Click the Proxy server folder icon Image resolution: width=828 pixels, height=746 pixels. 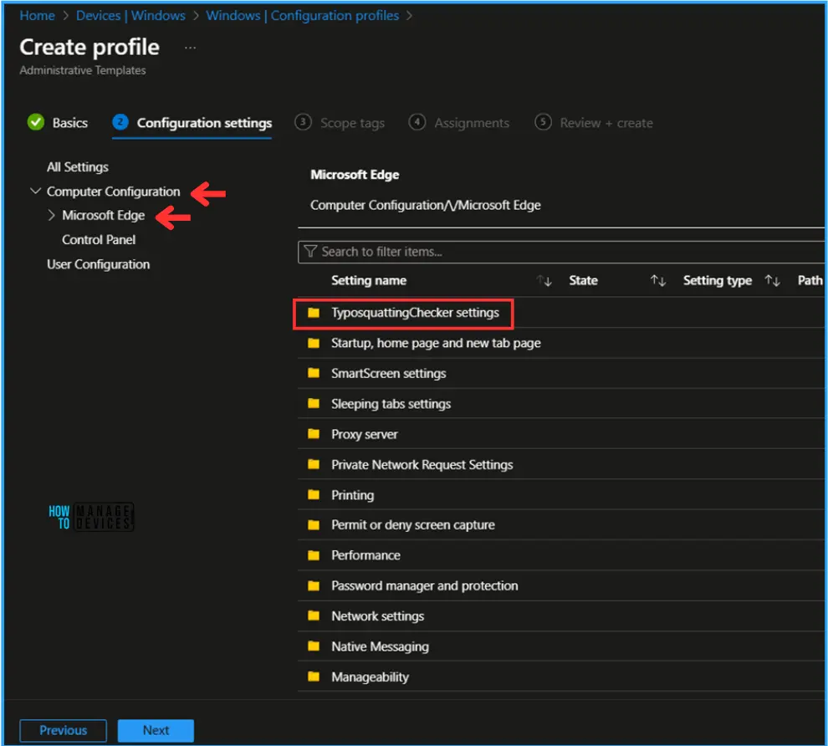coord(314,434)
